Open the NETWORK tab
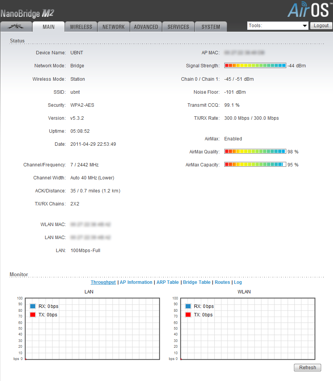Viewport: 333px width, 381px height. pyautogui.click(x=113, y=27)
